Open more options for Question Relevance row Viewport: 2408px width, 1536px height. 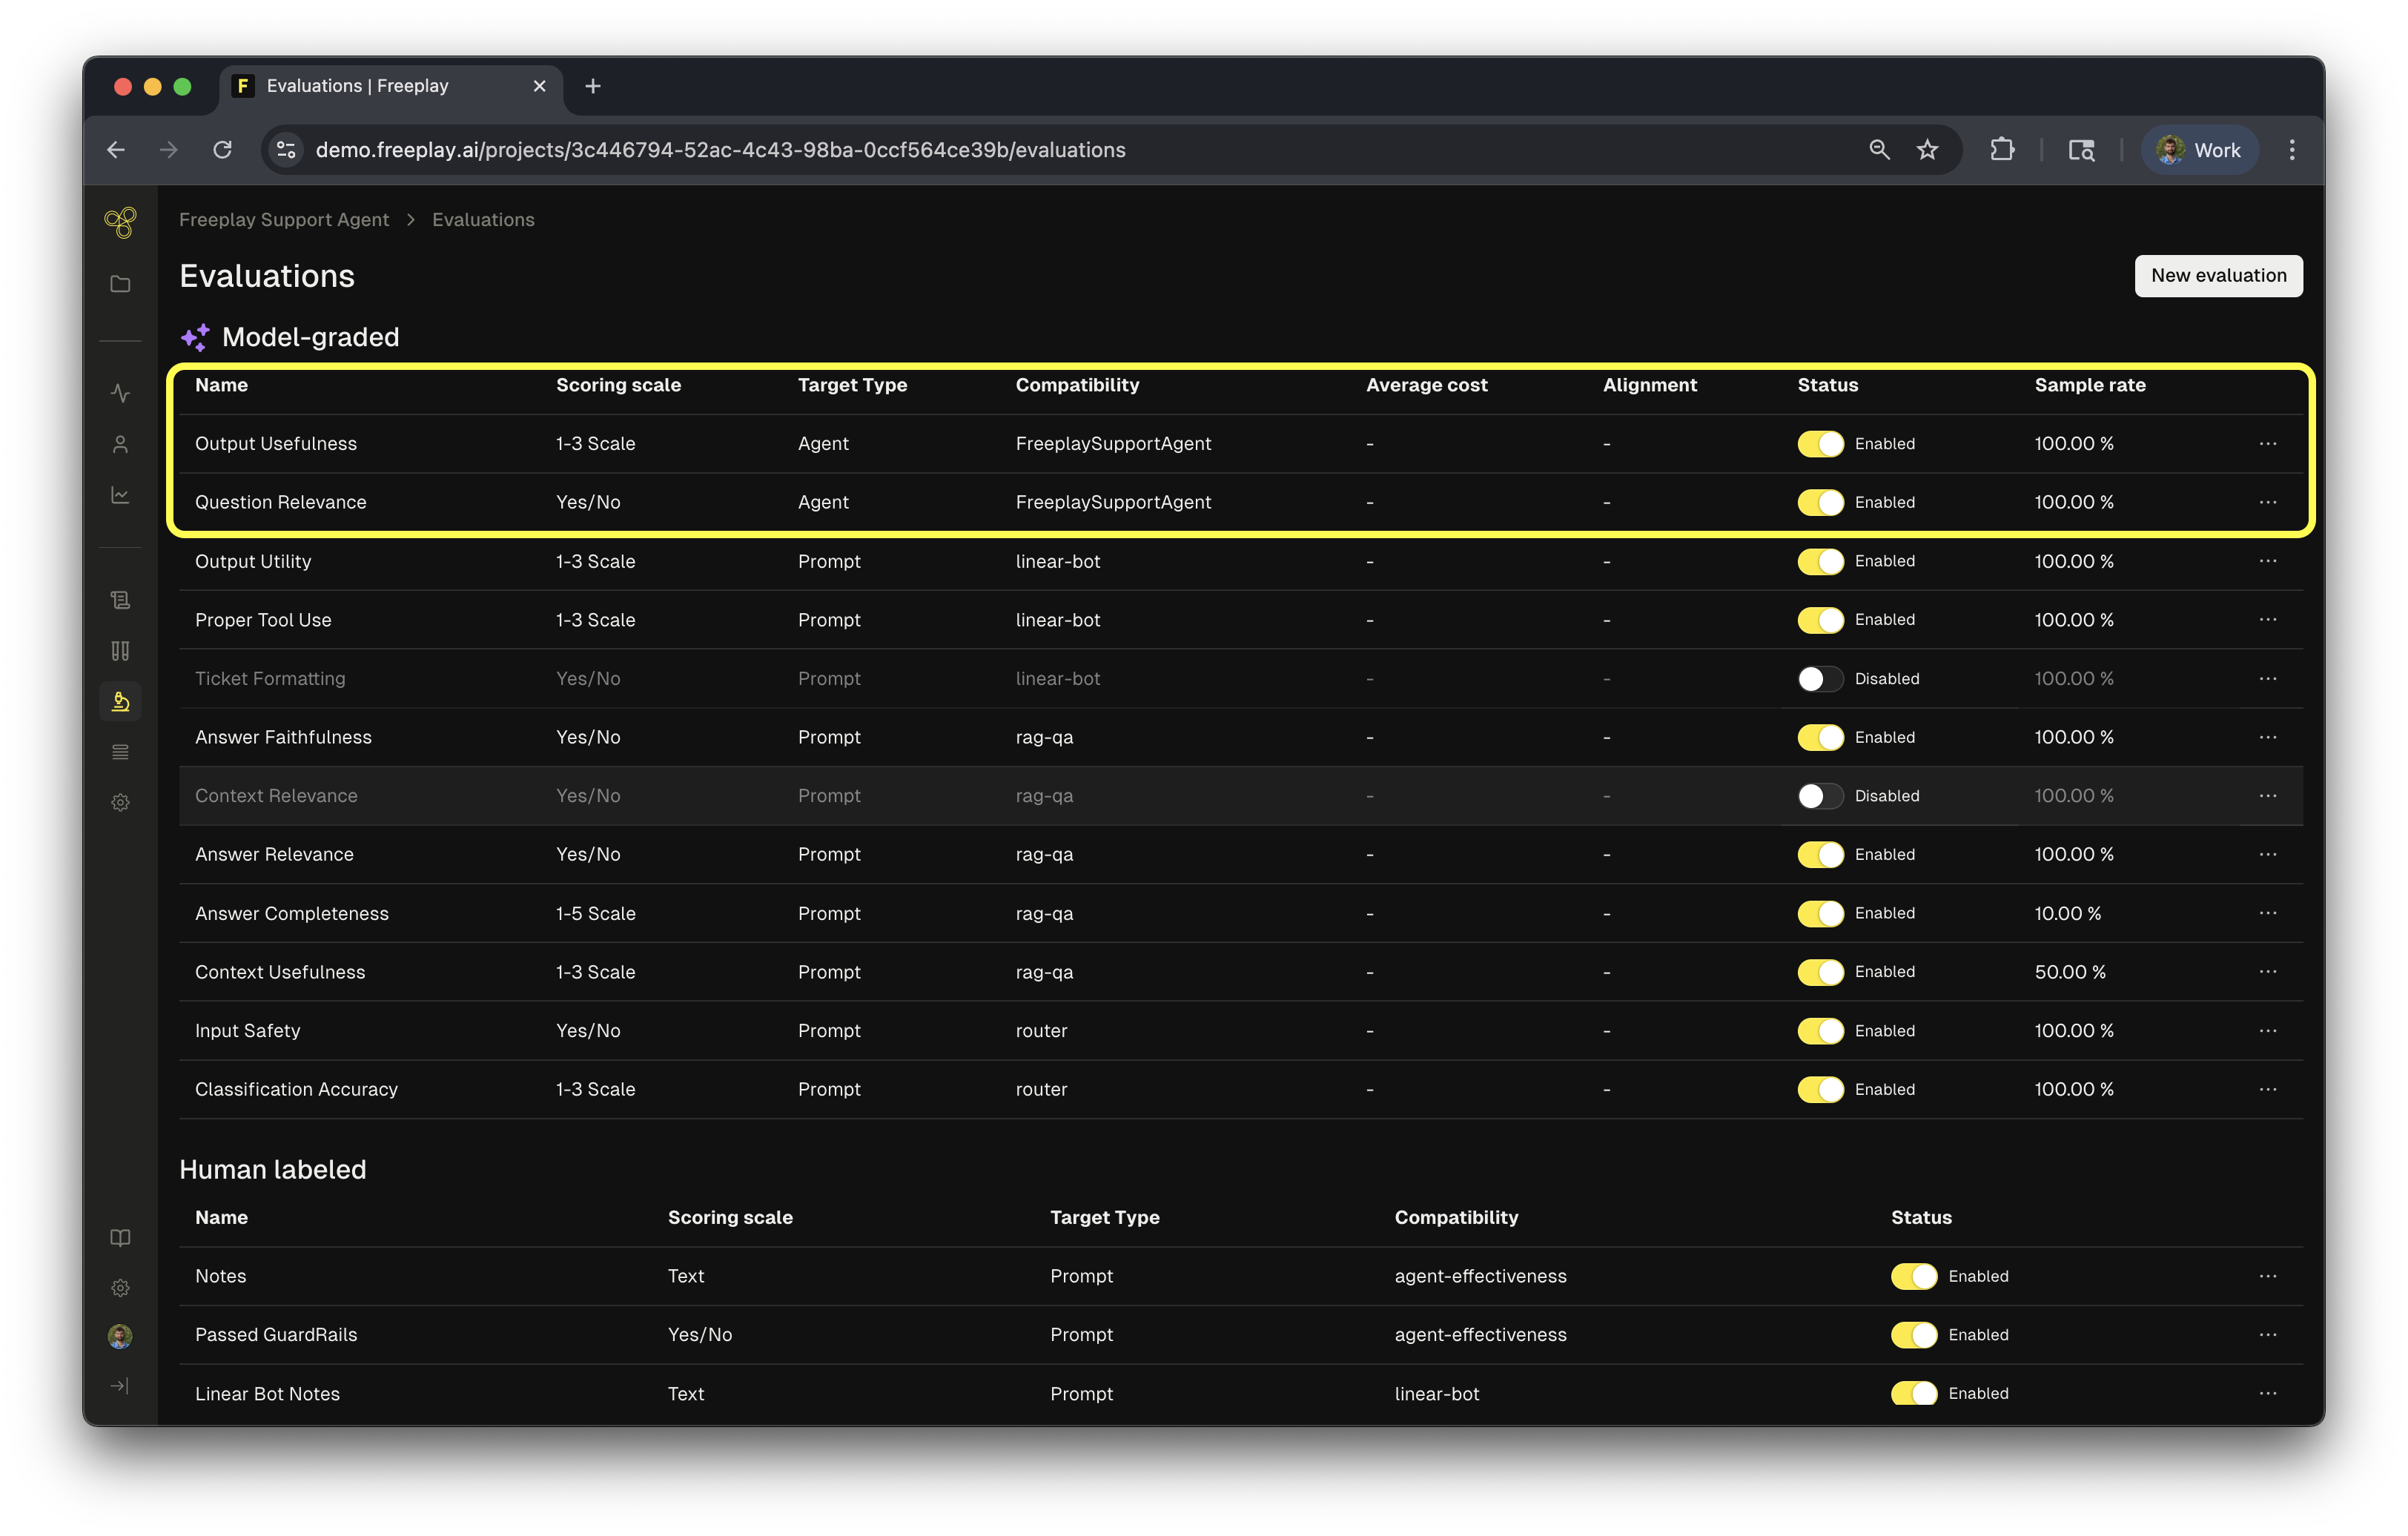[2267, 502]
